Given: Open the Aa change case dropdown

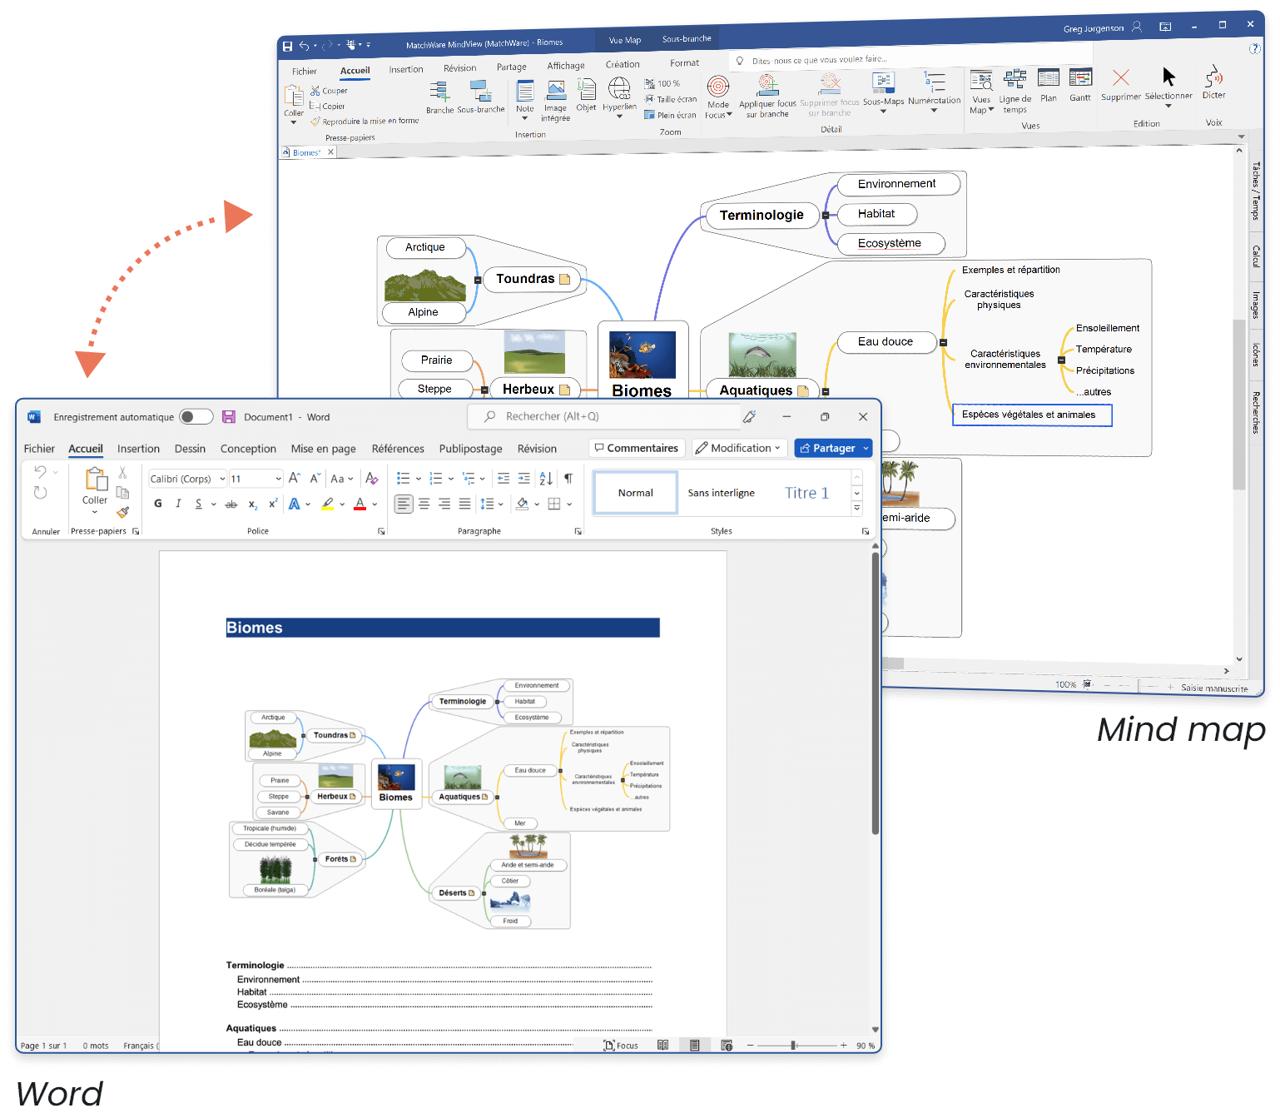Looking at the screenshot, I should [x=342, y=479].
